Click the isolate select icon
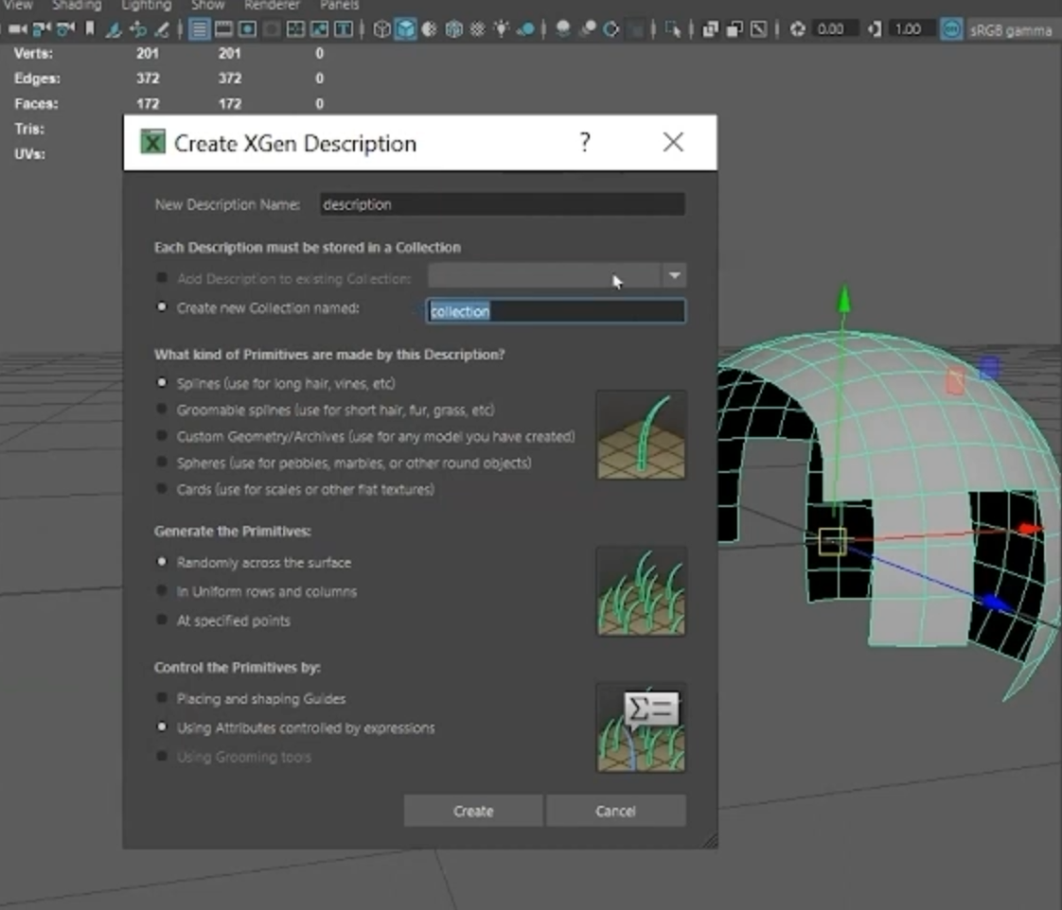This screenshot has width=1062, height=910. pos(672,29)
